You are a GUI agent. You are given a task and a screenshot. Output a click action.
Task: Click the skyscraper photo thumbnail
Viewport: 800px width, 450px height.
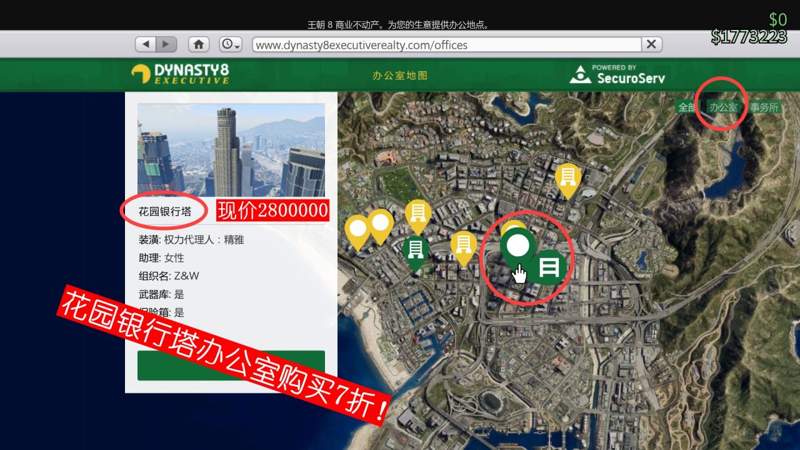pyautogui.click(x=231, y=150)
